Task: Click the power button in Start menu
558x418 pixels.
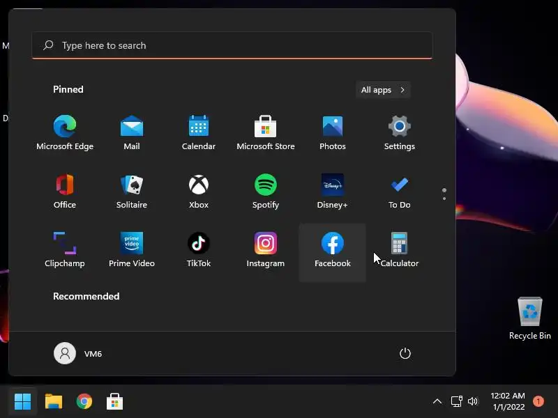Action: (405, 353)
